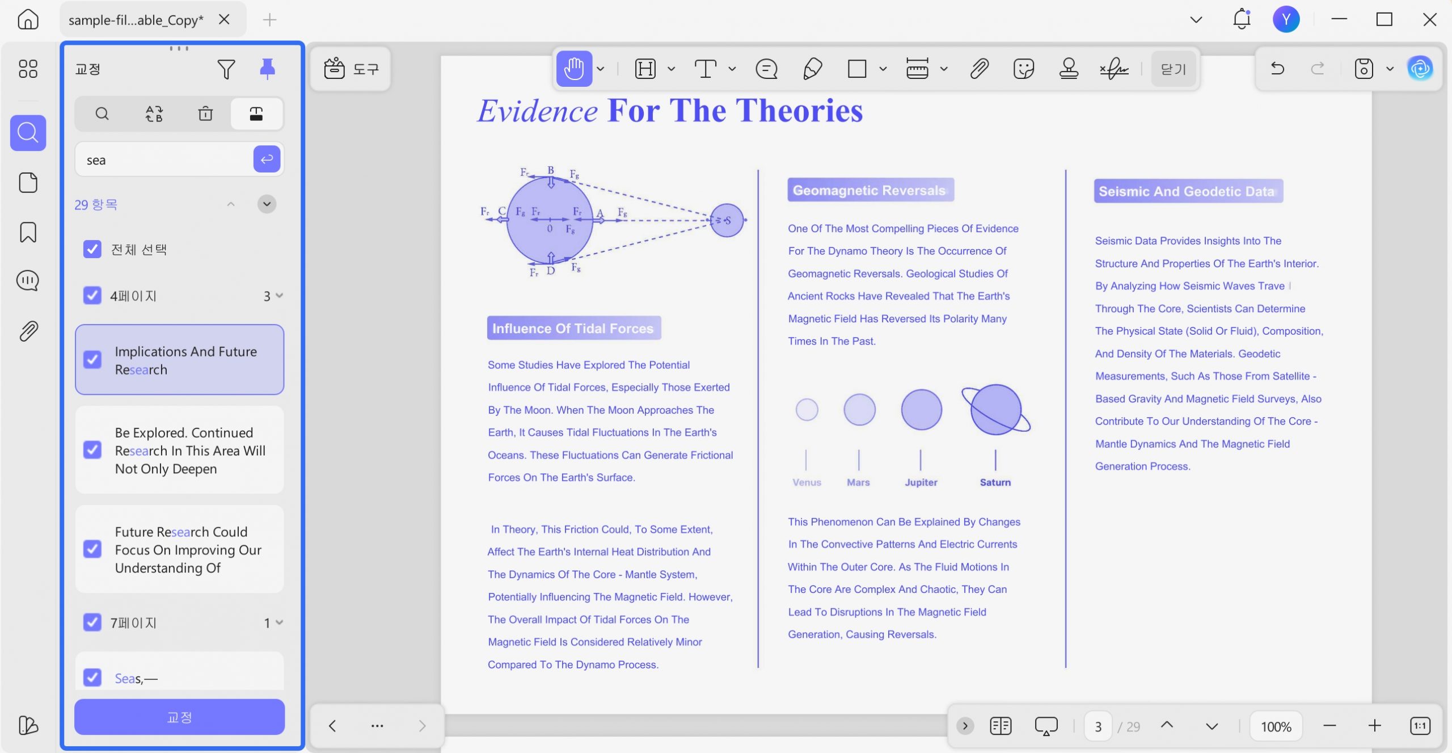Image resolution: width=1452 pixels, height=753 pixels.
Task: Open the text tool dropdown arrow
Action: (732, 69)
